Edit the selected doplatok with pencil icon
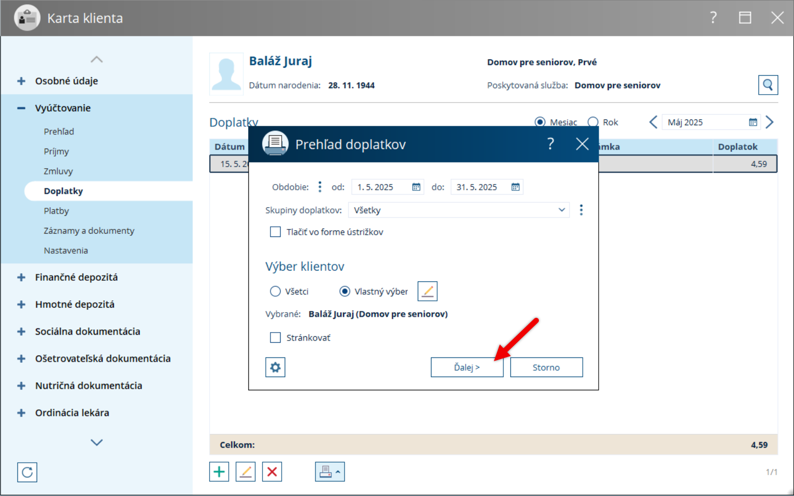The width and height of the screenshot is (794, 496). point(246,471)
